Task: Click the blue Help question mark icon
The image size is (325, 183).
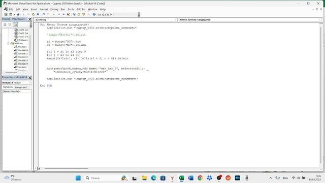Action: point(94,14)
